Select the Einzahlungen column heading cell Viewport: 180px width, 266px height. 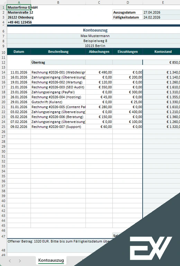pyautogui.click(x=128, y=52)
